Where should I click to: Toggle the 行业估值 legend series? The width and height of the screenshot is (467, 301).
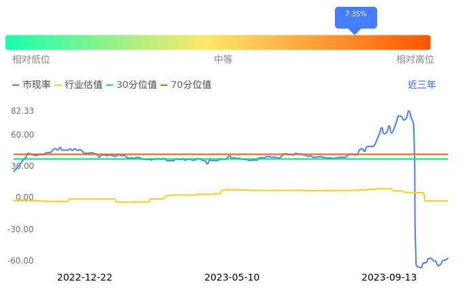point(78,85)
